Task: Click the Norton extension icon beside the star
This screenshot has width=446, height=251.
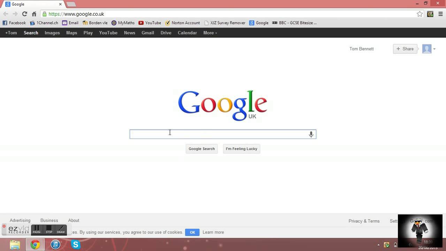Action: point(430,14)
